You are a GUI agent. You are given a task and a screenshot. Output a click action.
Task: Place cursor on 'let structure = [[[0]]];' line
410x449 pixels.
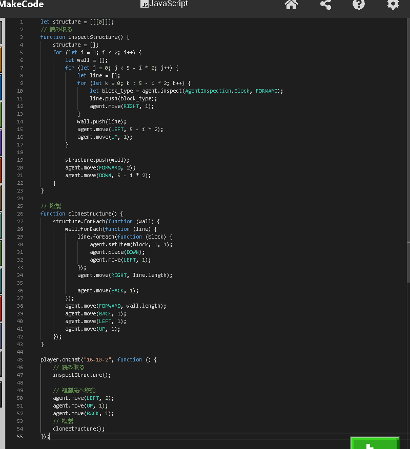77,22
